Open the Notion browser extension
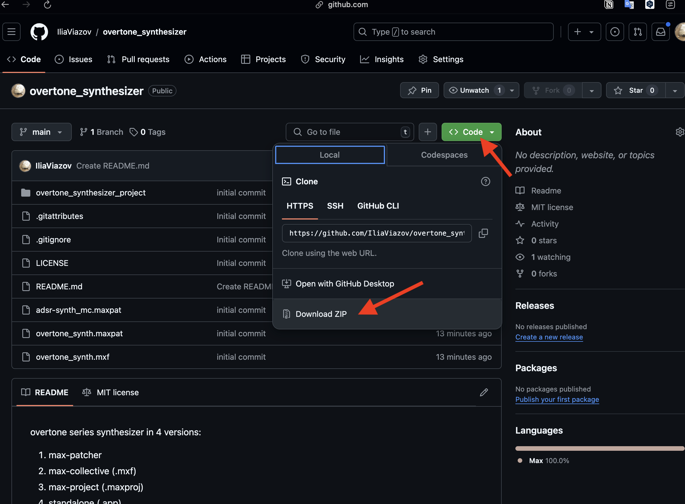 (608, 5)
